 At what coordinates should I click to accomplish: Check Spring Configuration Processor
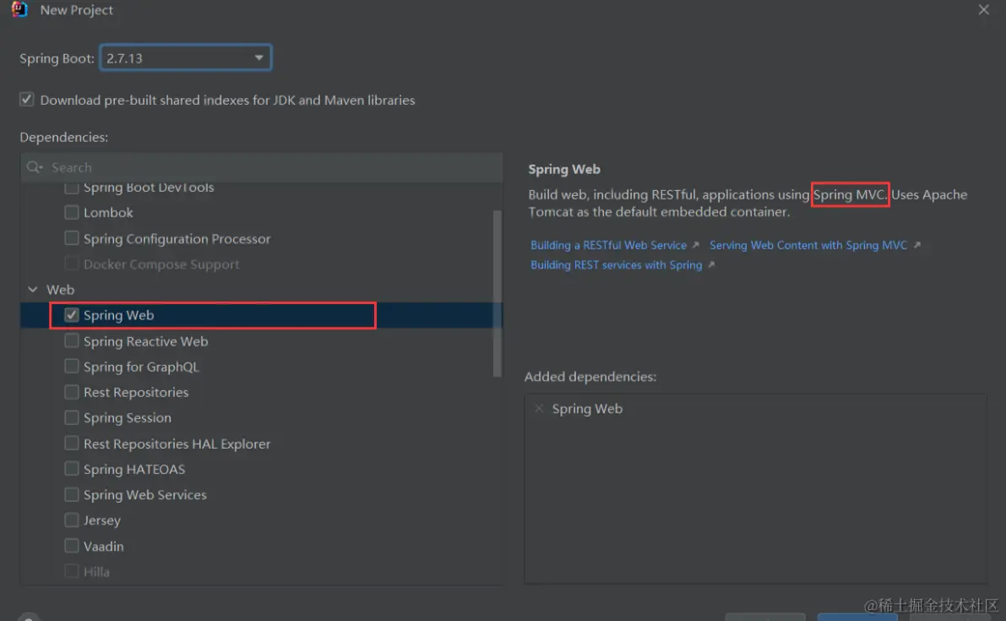tap(72, 238)
